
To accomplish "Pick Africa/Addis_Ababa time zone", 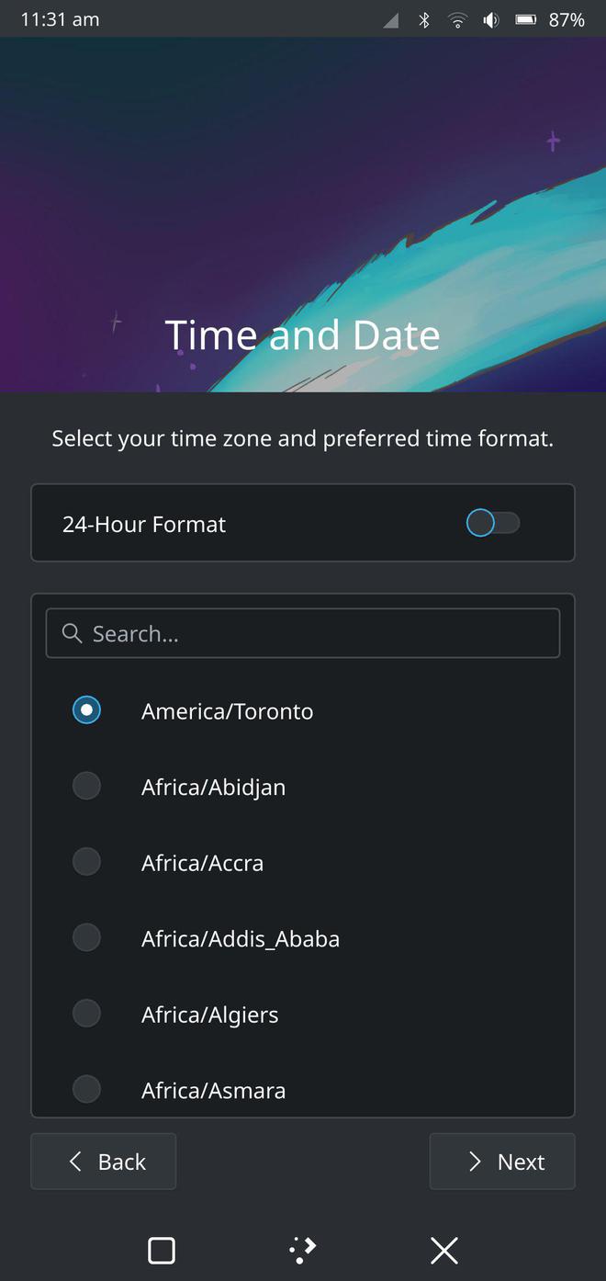I will [x=86, y=938].
